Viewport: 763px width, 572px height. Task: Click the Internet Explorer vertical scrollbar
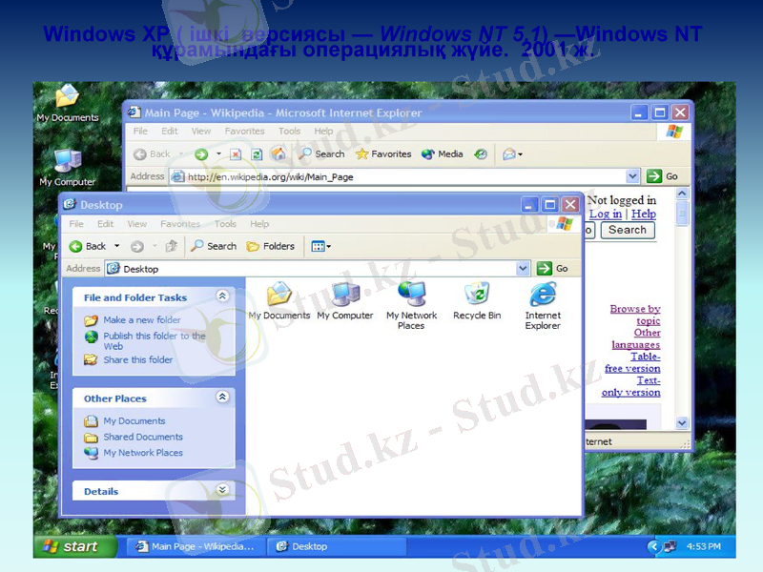tap(682, 315)
